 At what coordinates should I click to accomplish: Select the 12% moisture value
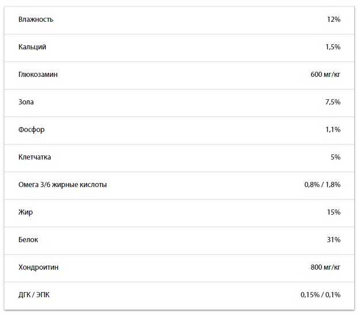pyautogui.click(x=333, y=20)
